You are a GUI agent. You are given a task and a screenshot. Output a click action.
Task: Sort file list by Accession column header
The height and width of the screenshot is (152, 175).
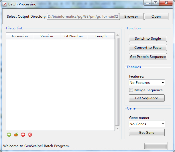click(19, 36)
